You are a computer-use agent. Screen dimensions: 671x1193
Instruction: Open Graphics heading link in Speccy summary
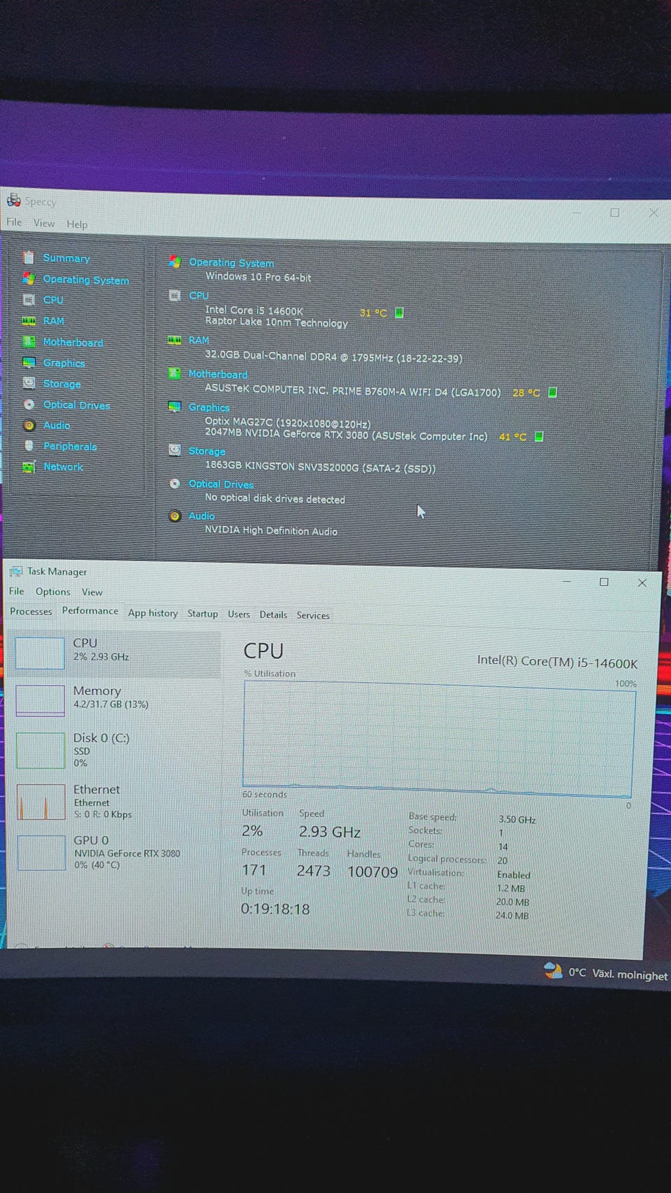click(208, 407)
